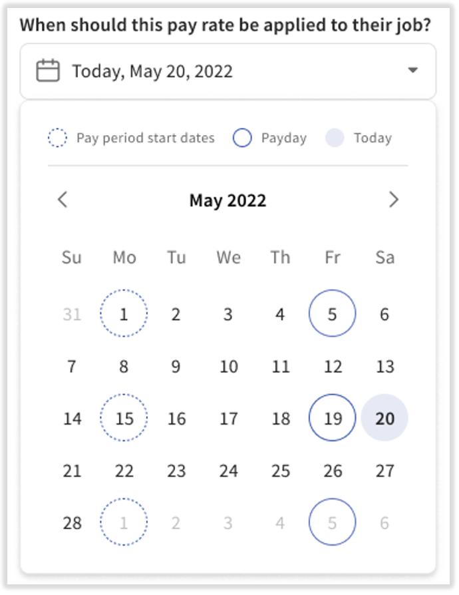Select May 15, a pay period start date
This screenshot has height=595, width=459.
124,418
